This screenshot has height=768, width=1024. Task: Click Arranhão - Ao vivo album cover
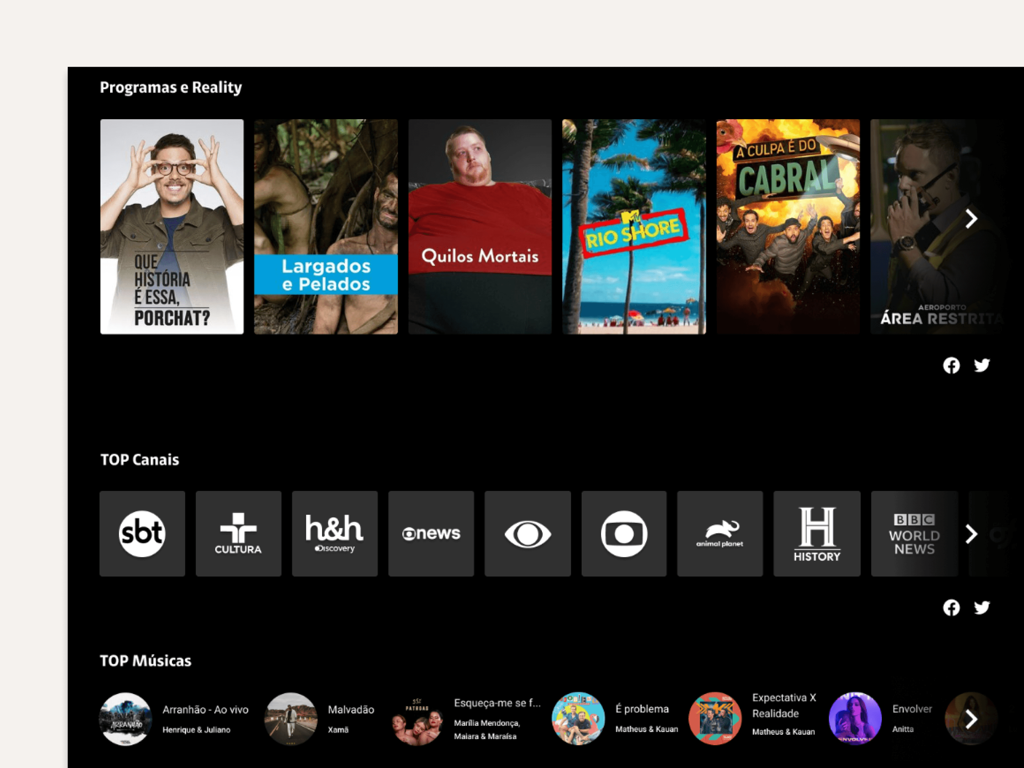[x=125, y=718]
